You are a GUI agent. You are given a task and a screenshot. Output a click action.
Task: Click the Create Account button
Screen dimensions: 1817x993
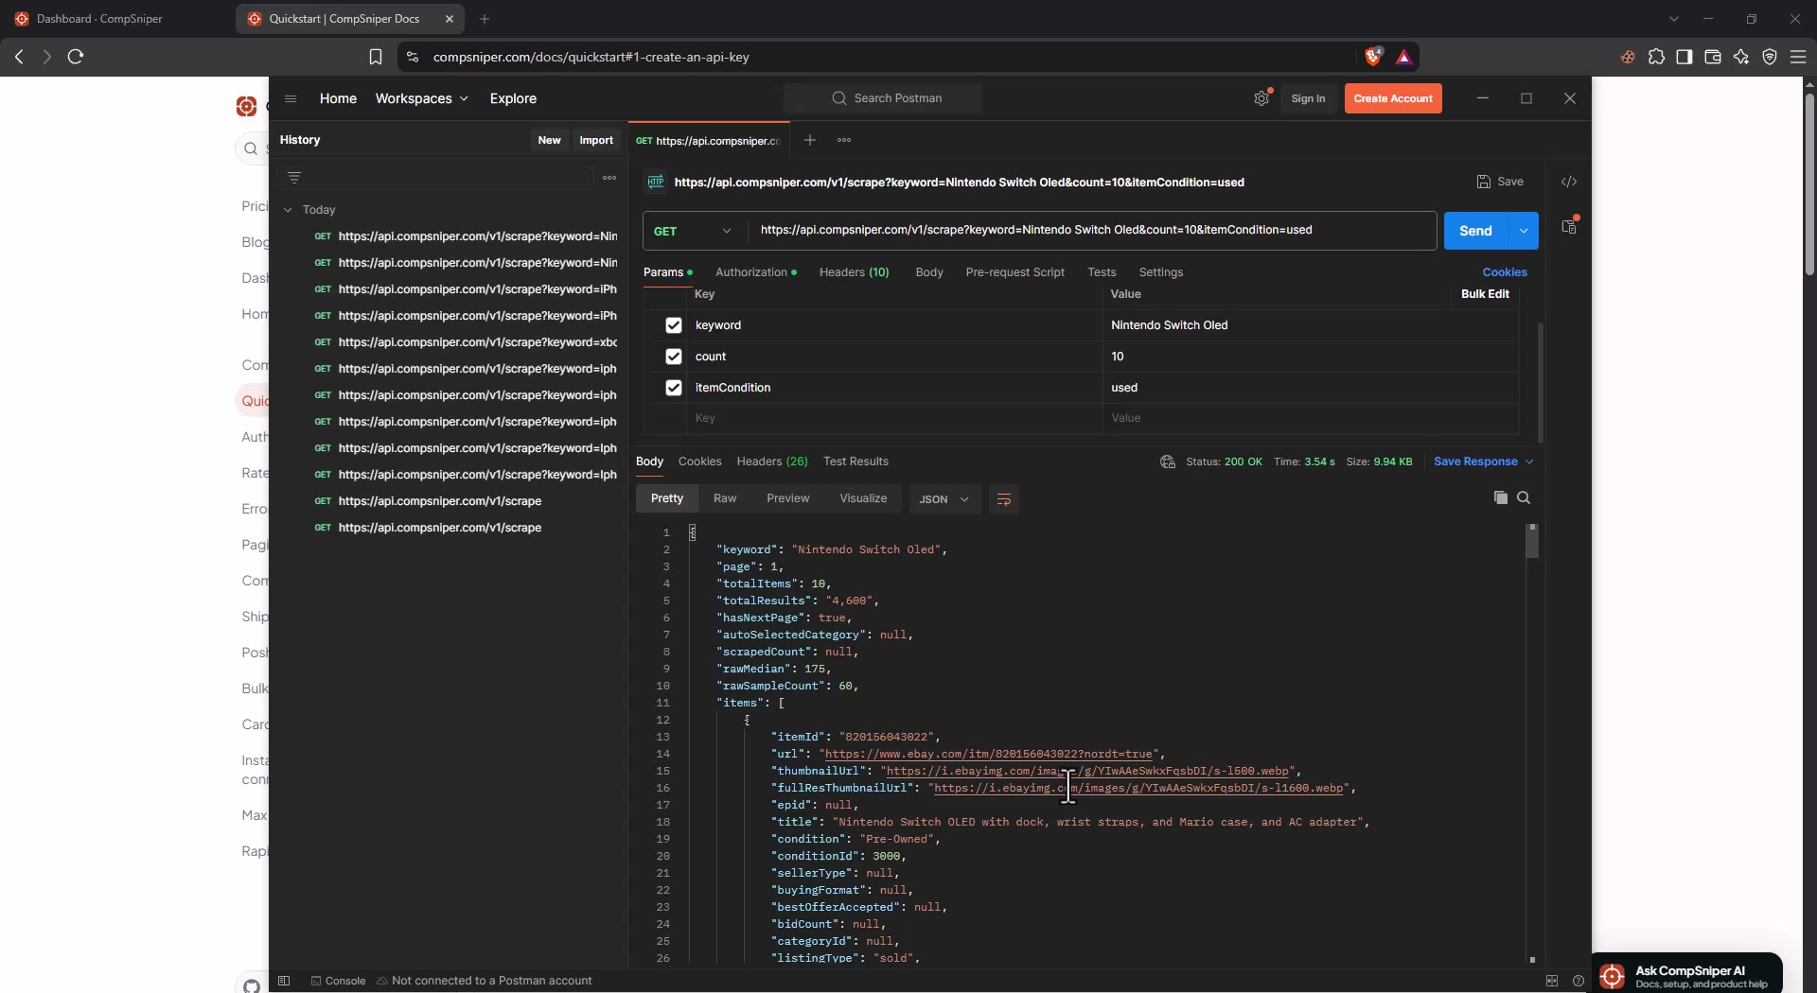tap(1393, 98)
